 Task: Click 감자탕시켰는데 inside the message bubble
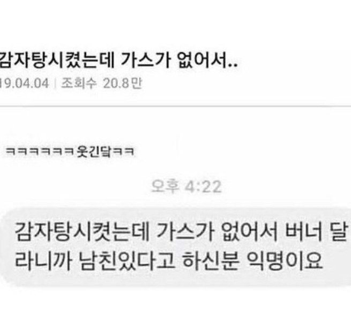coord(82,231)
